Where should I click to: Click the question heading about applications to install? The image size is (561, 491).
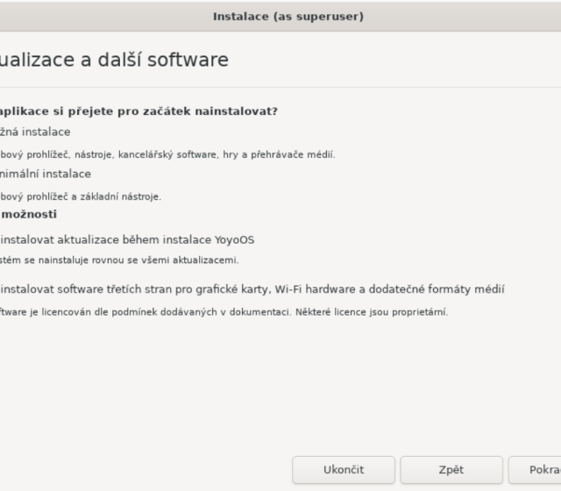[x=138, y=111]
